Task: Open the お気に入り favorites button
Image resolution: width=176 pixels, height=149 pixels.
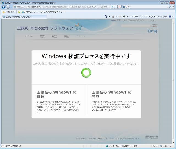Action: tap(9, 12)
